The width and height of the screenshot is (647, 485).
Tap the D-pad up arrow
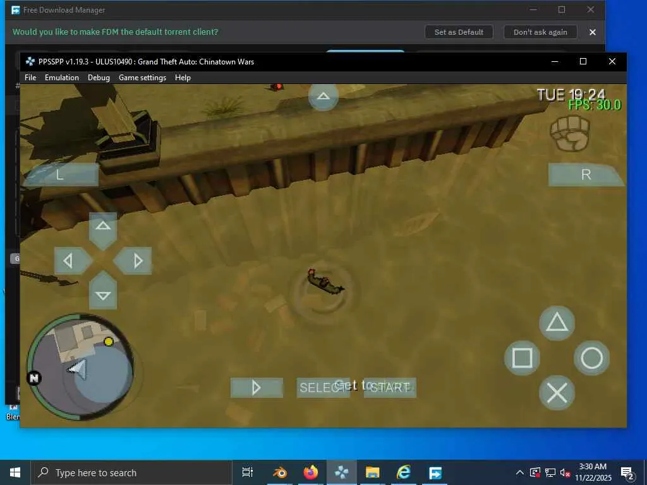(x=103, y=230)
